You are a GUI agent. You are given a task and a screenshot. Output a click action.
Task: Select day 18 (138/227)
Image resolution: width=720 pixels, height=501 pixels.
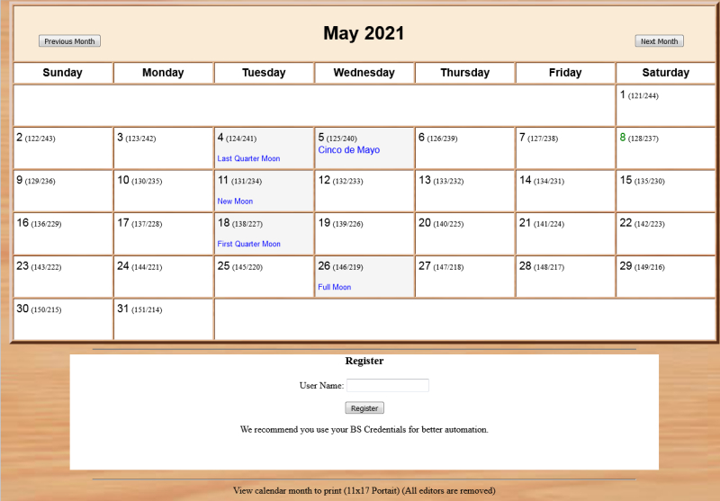(264, 234)
